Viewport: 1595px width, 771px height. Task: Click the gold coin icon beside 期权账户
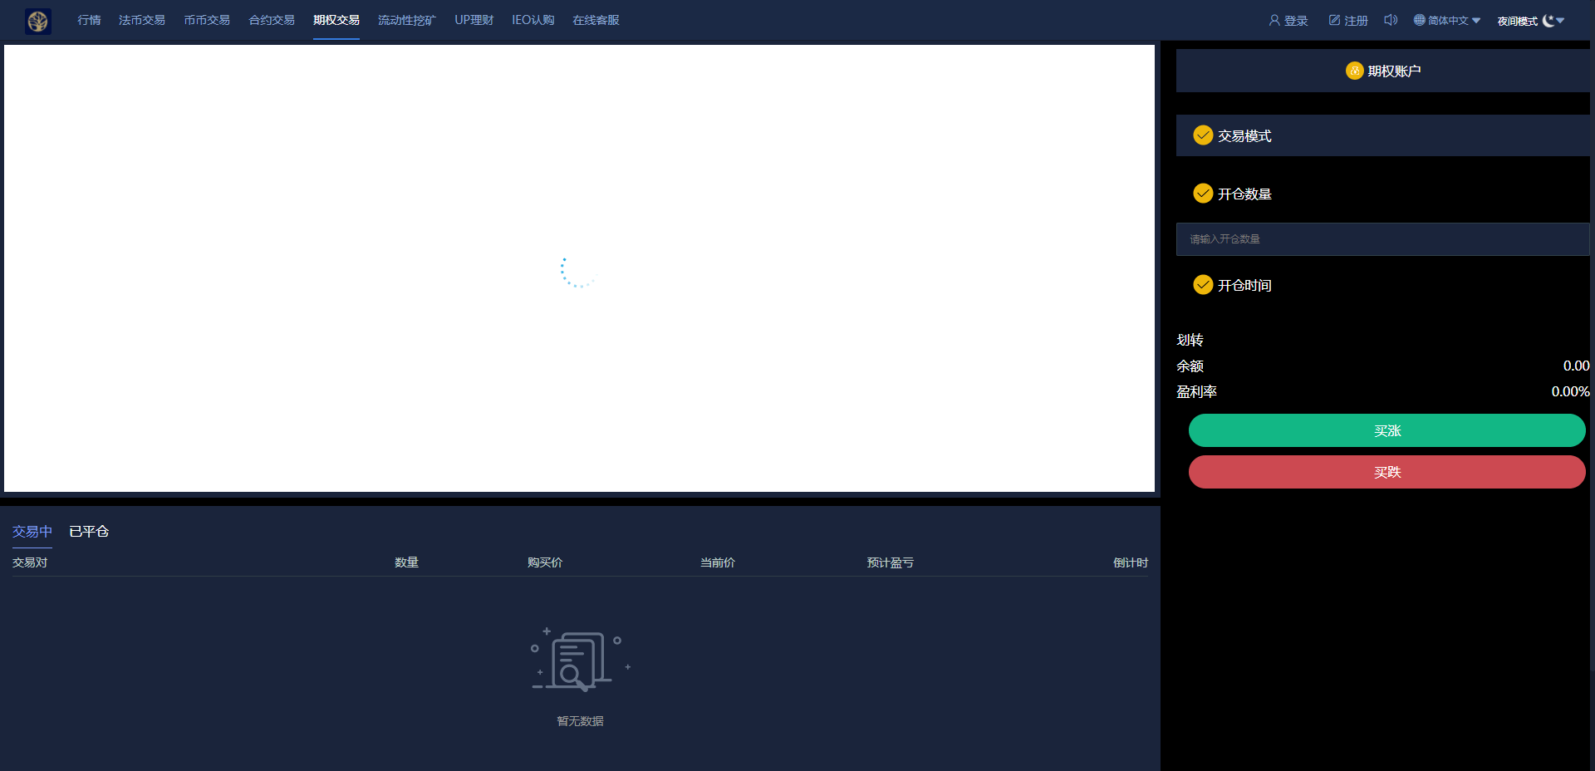(x=1354, y=71)
